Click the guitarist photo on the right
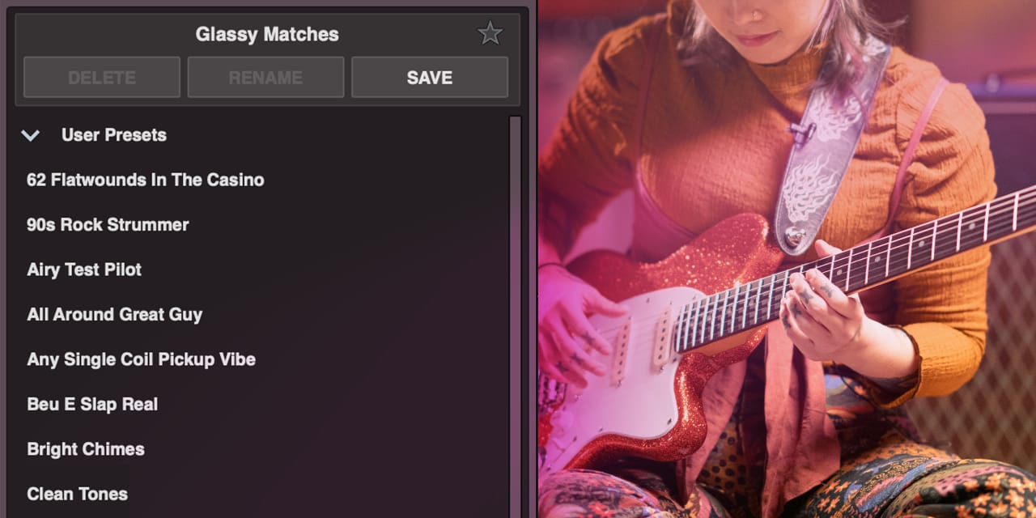This screenshot has height=518, width=1036. coord(787,259)
